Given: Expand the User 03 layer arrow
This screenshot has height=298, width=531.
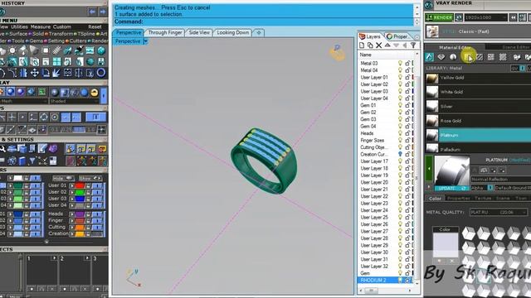Looking at the screenshot, I should (x=72, y=199).
